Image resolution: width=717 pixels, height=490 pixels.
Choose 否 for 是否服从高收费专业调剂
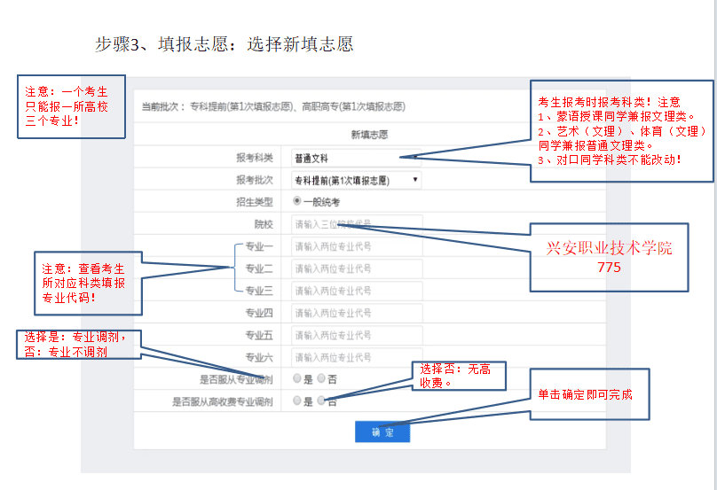point(321,401)
